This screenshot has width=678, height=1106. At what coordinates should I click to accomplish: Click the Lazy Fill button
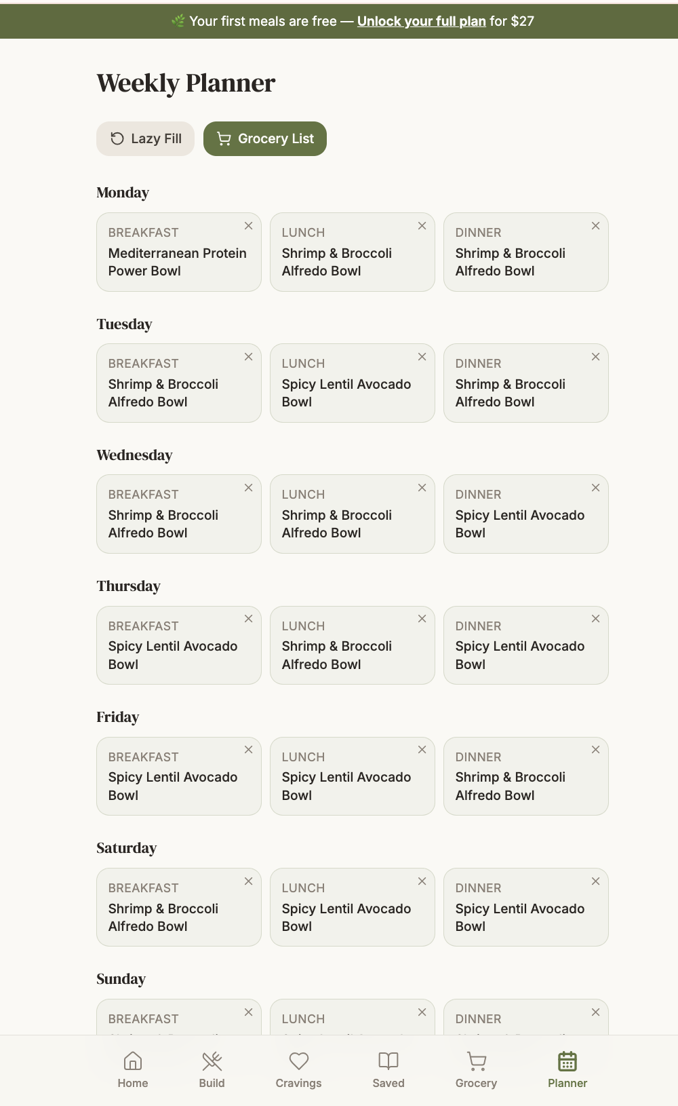tap(146, 138)
